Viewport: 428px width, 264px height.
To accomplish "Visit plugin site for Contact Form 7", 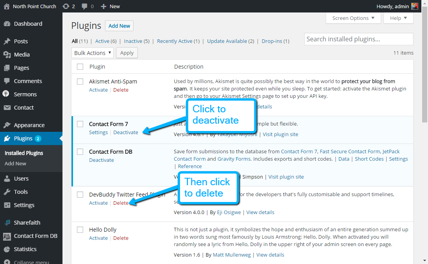I will (x=280, y=134).
